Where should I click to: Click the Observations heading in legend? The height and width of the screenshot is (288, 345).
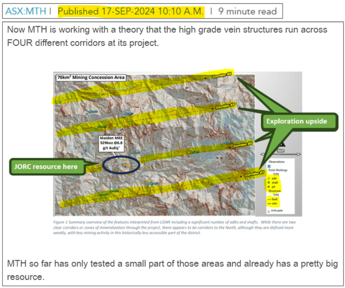[x=276, y=162]
